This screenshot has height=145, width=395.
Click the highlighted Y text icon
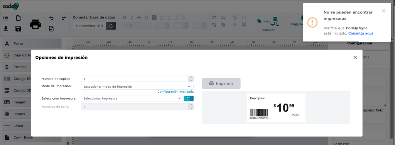(x=154, y=18)
